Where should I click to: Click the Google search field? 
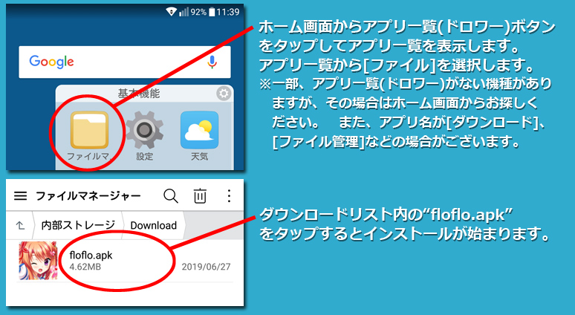pos(125,62)
